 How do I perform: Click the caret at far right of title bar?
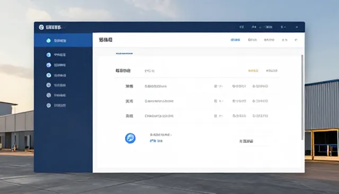pos(297,27)
